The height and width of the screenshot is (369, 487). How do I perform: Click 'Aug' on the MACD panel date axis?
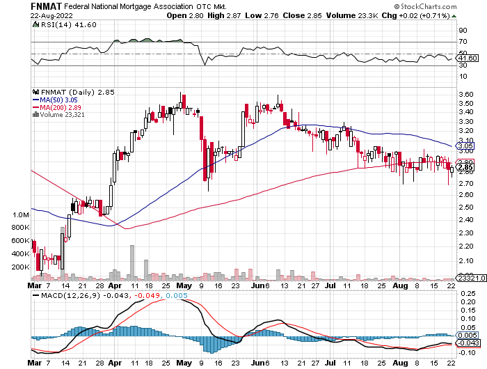point(400,363)
